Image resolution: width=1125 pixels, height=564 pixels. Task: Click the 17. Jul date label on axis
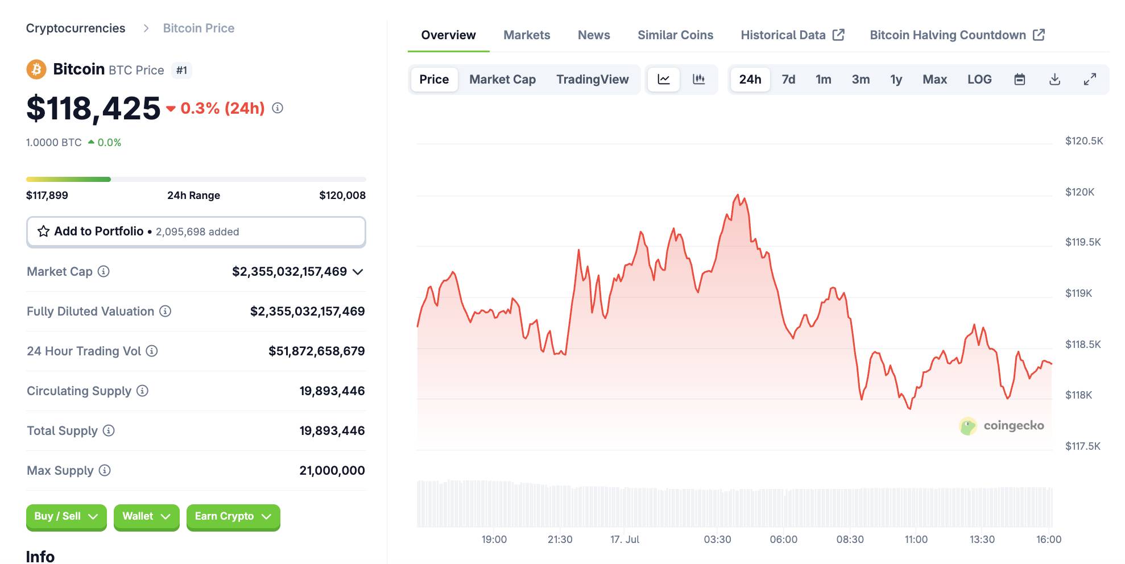click(x=624, y=540)
